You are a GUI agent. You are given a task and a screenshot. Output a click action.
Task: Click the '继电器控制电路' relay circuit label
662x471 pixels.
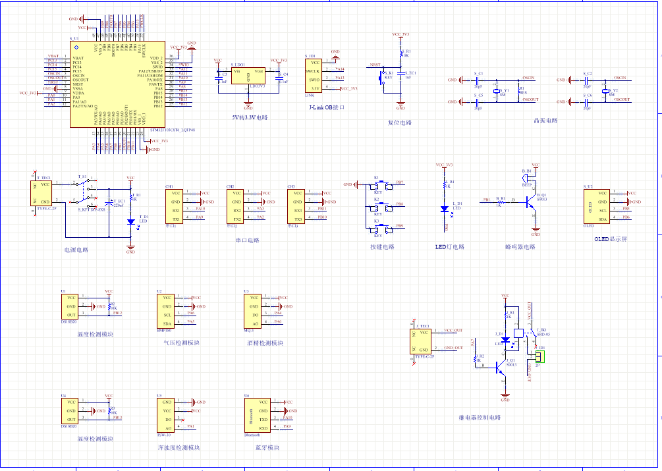pyautogui.click(x=480, y=418)
